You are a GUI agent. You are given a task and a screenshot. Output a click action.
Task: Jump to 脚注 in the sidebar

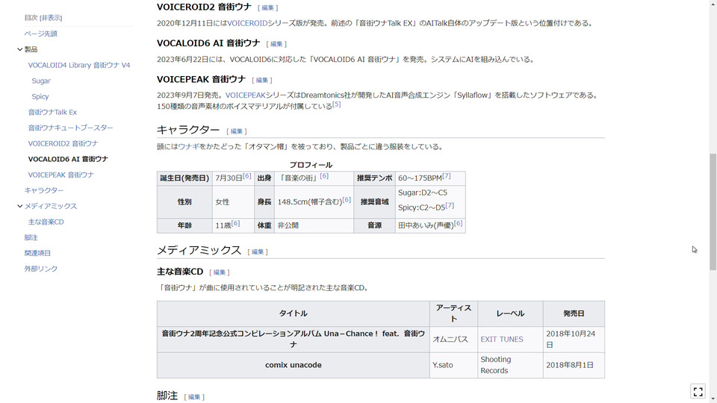(x=31, y=237)
